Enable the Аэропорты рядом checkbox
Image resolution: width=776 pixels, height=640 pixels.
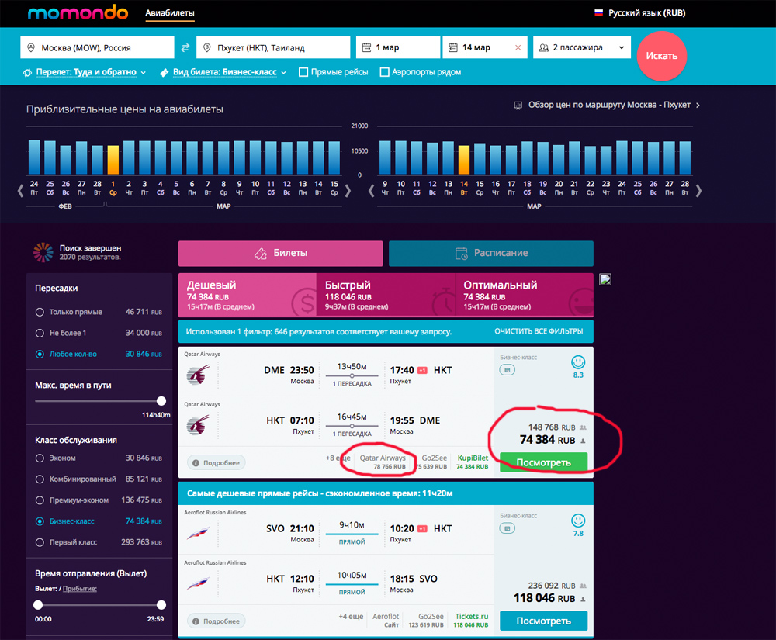coord(384,72)
